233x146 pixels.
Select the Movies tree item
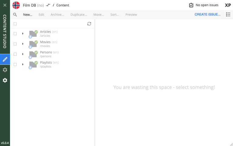pos(52,44)
